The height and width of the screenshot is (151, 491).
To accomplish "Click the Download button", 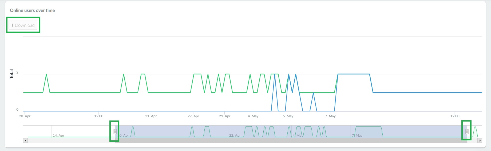I will (x=23, y=25).
